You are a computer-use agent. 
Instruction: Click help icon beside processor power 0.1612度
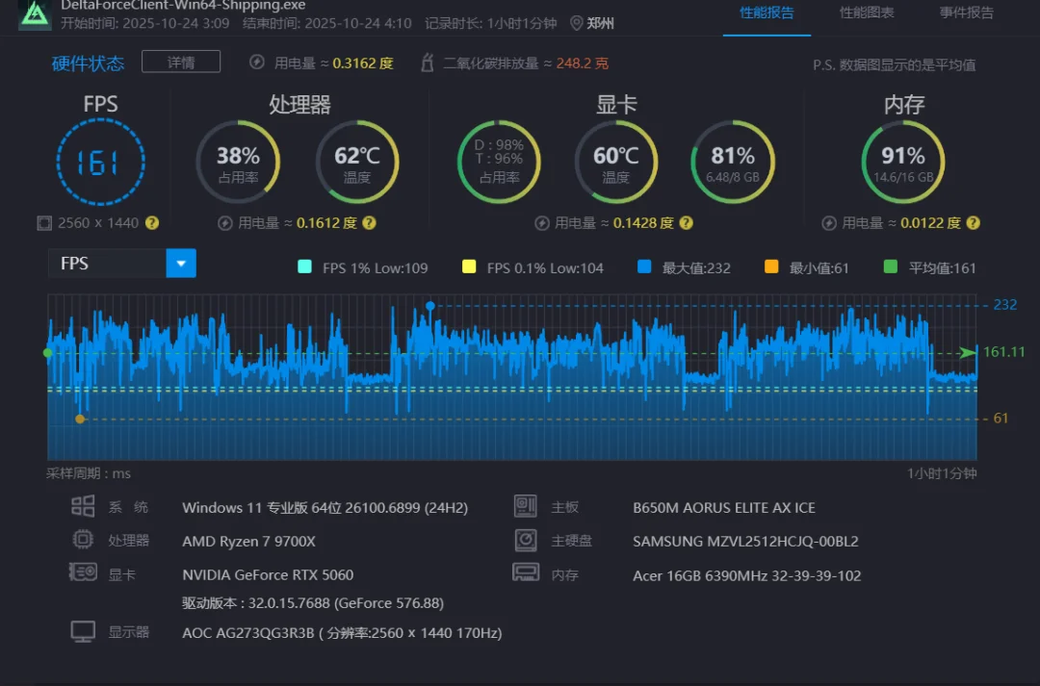point(370,223)
